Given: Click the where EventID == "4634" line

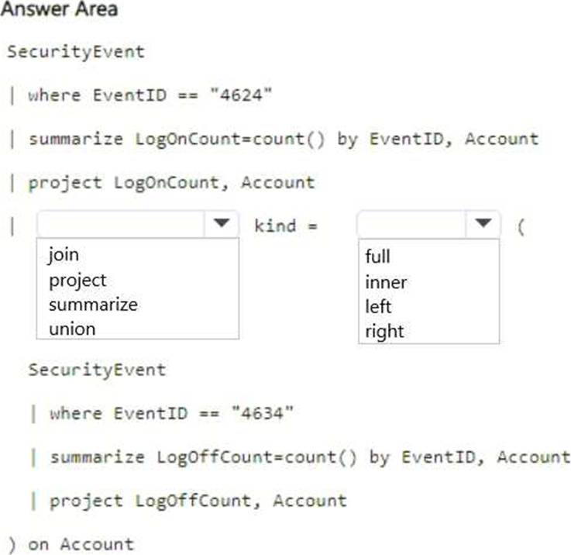Looking at the screenshot, I should click(x=171, y=414).
